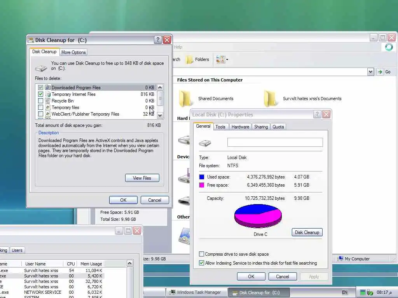Click the Used space blue swatch

coord(202,177)
